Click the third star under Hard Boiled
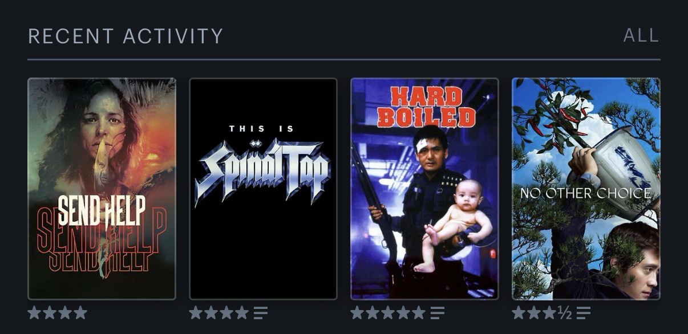This screenshot has height=334, width=688. click(388, 312)
